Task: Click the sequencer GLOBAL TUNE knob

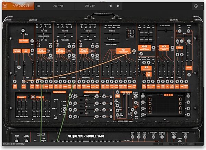Action: 16,141
